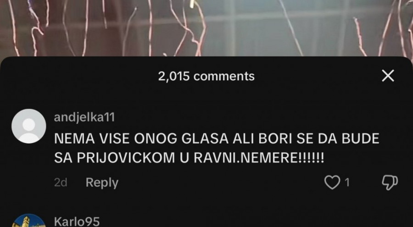The height and width of the screenshot is (227, 413).
Task: Tap the video area above the comments
Action: [206, 28]
